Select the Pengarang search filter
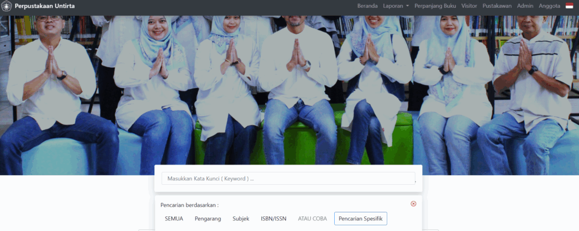Viewport: 579px width, 231px height. pos(208,219)
